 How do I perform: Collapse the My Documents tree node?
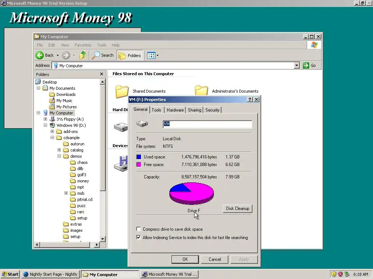click(38, 88)
